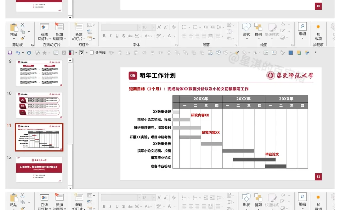Image resolution: width=340 pixels, height=210 pixels.
Task: Click the Redo icon
Action: 30,52
